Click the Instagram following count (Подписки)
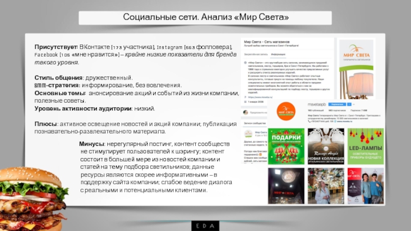This screenshot has height=231, width=411. coord(359,110)
